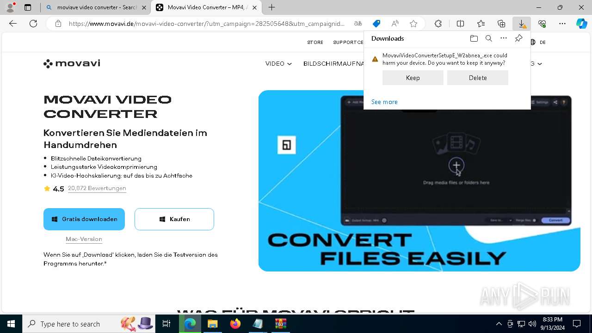Click the address bar URL field
This screenshot has height=333, width=592.
tap(207, 24)
